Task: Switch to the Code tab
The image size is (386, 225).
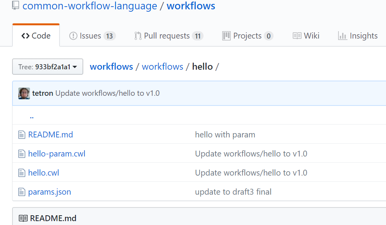Action: click(36, 36)
